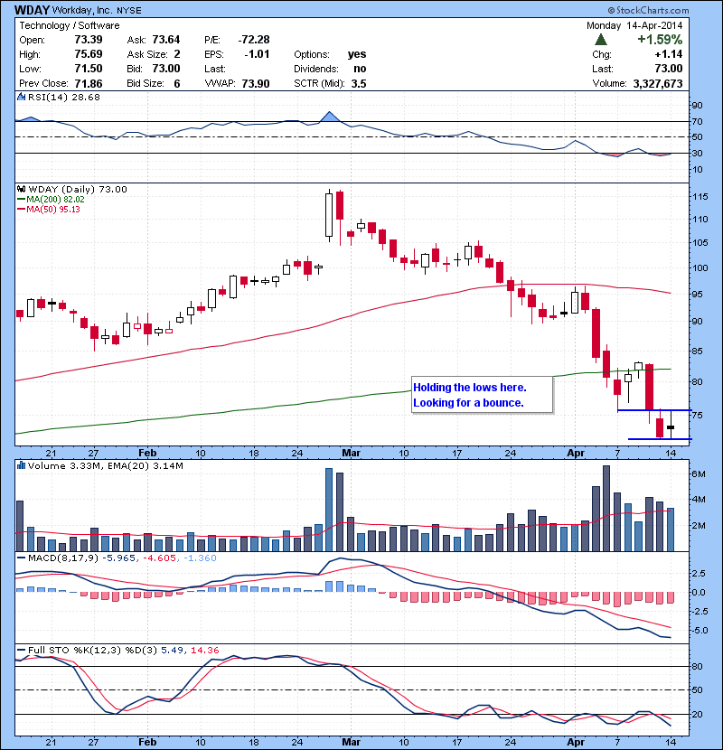
Task: Click the 115 price scale label
Action: [700, 197]
